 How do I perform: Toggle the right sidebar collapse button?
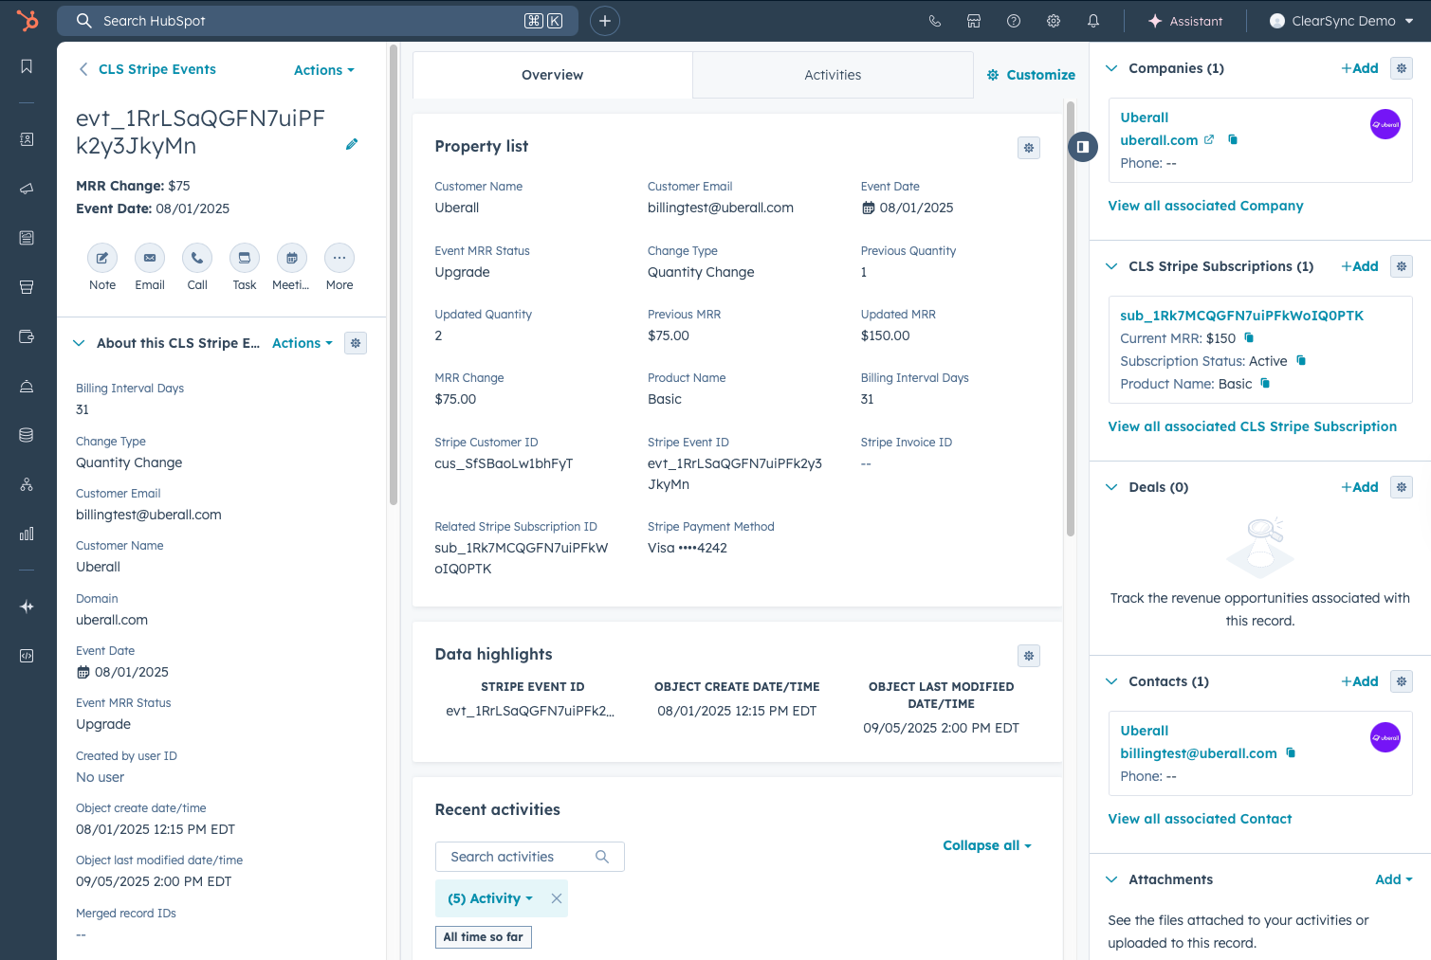point(1083,147)
